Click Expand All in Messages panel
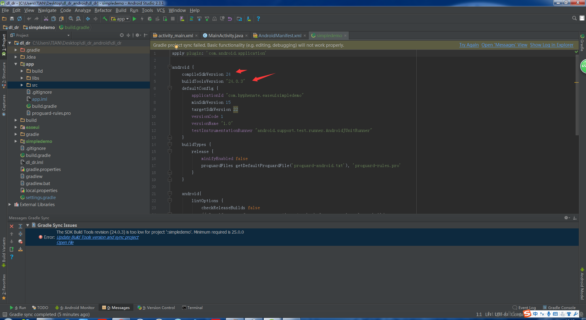 [x=20, y=226]
